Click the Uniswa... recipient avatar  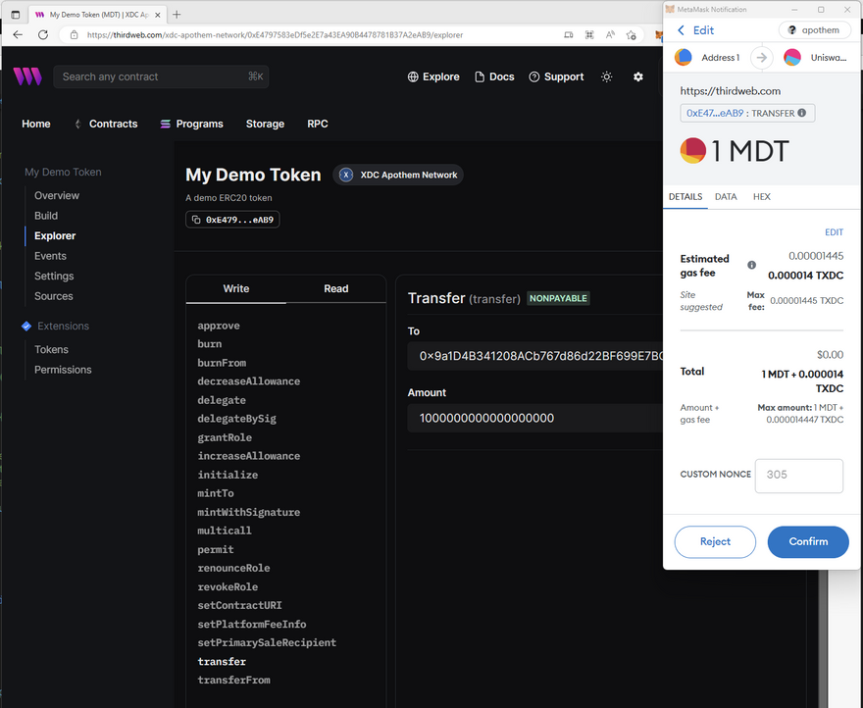tap(792, 57)
